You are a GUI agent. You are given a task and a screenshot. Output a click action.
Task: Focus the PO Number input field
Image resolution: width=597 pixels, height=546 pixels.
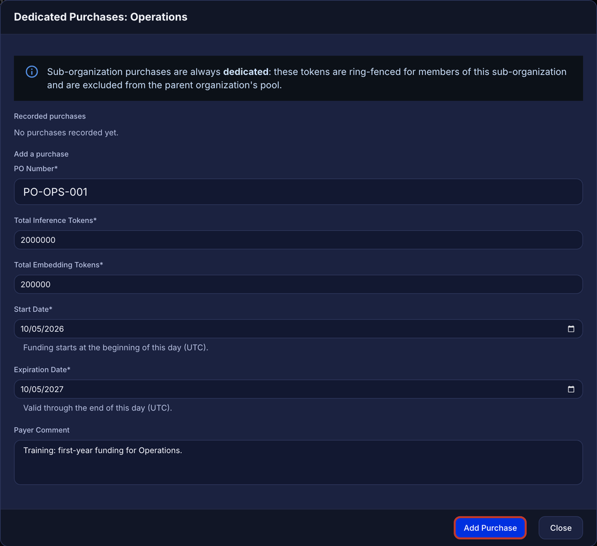click(x=298, y=192)
